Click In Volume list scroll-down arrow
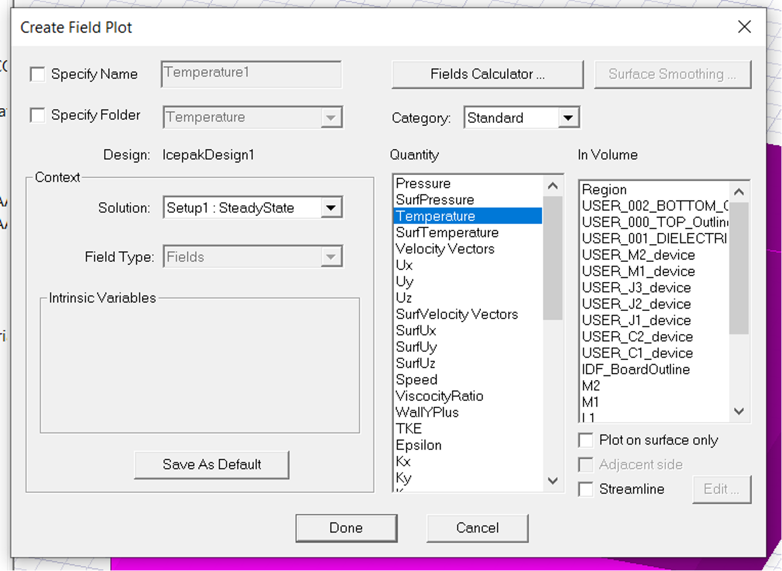Screen dimensions: 782x571 tap(739, 411)
